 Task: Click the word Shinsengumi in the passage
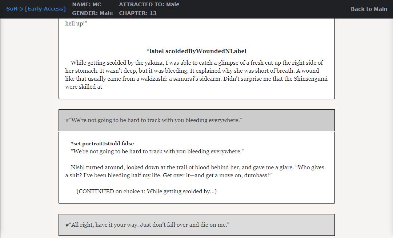tap(310, 78)
